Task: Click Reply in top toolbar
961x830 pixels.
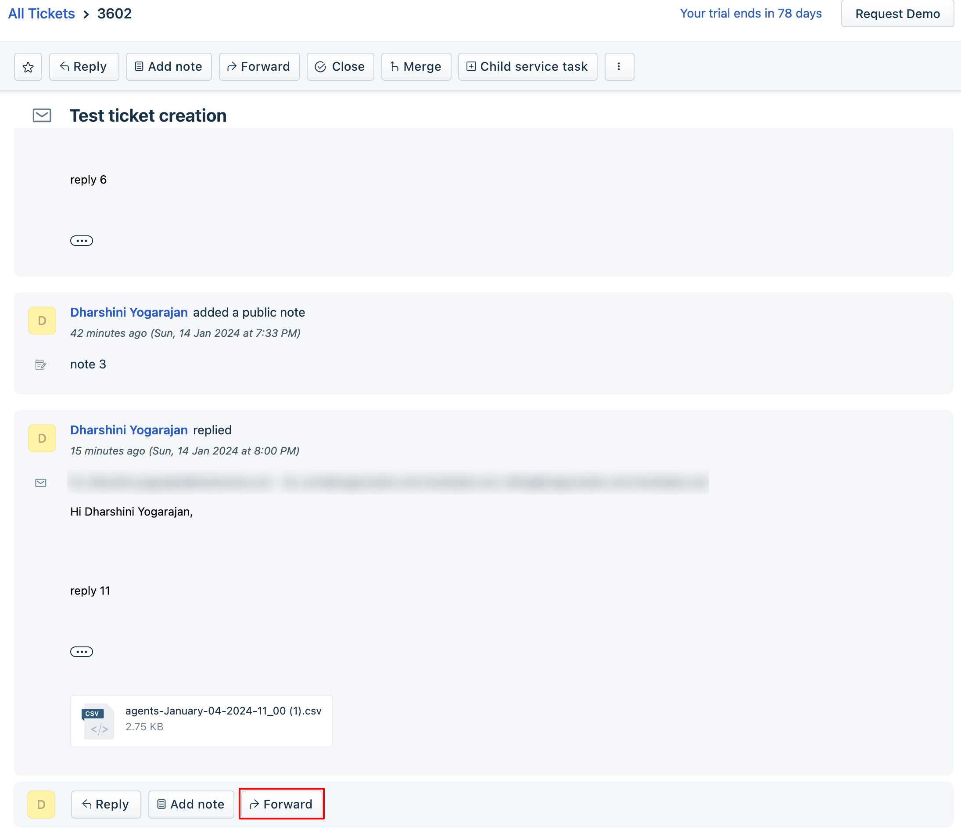Action: click(84, 67)
